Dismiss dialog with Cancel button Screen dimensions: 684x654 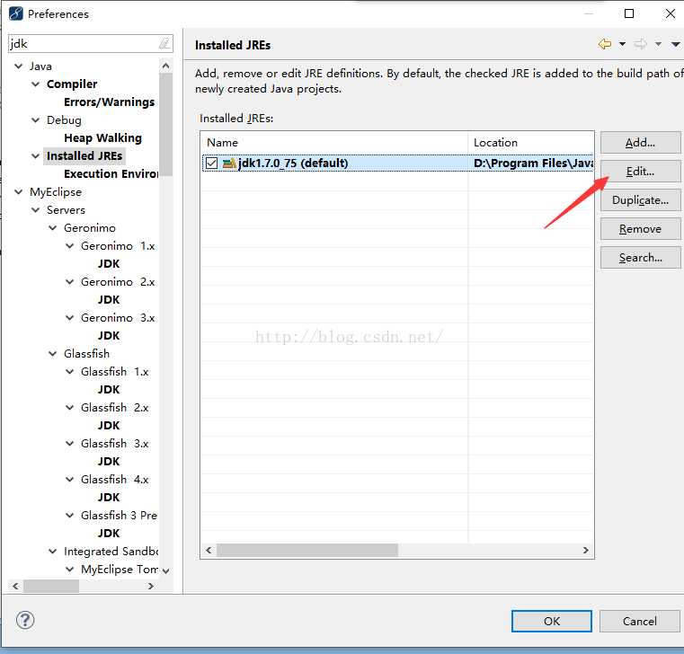639,621
